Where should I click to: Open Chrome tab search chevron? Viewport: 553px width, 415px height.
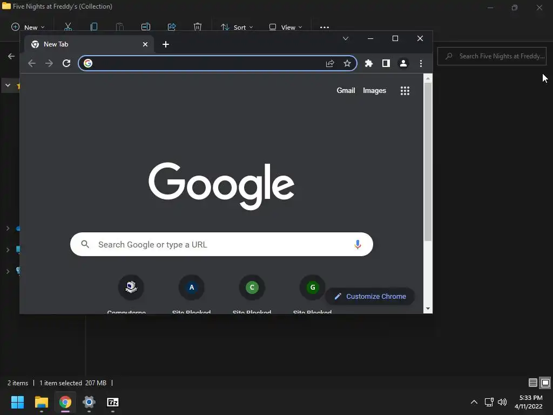[346, 38]
